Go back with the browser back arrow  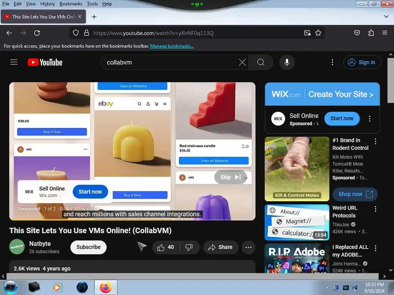point(9,33)
